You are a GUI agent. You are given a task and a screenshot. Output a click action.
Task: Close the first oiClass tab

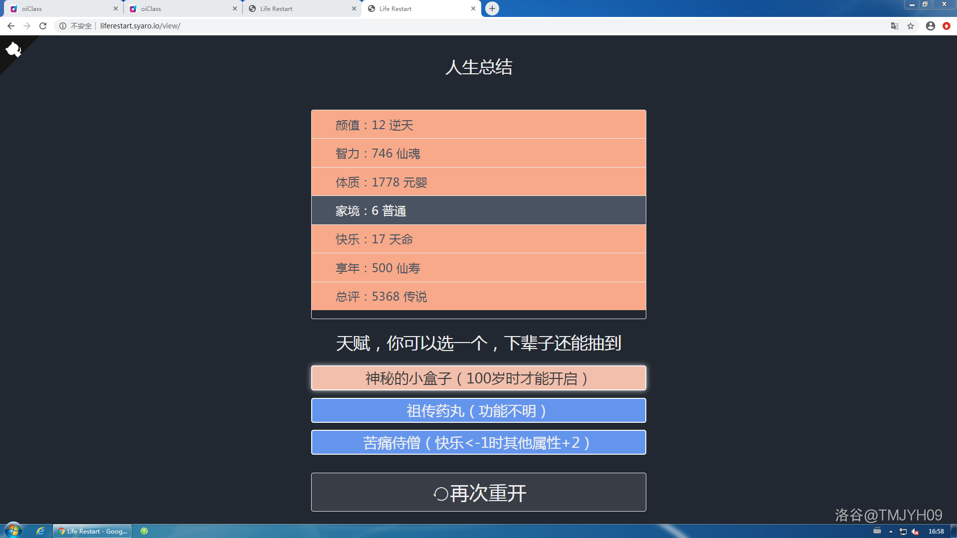pyautogui.click(x=116, y=8)
